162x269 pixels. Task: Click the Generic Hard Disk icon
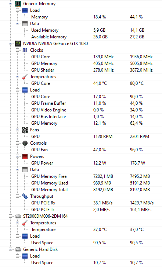tap(18, 249)
